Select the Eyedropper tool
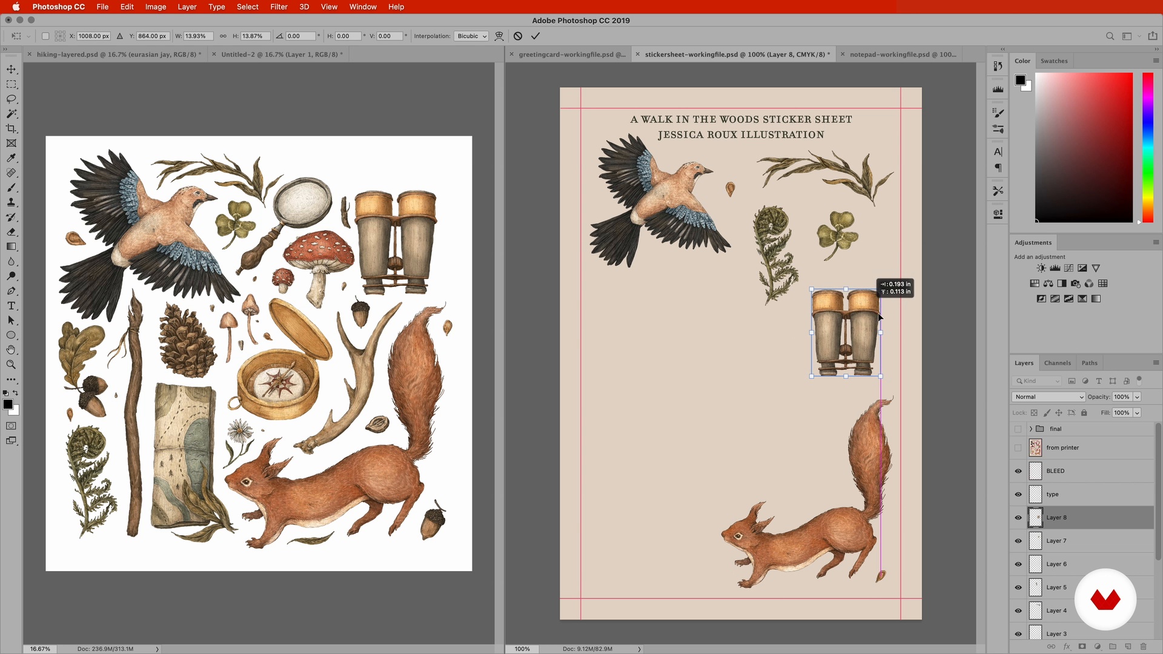 point(12,158)
